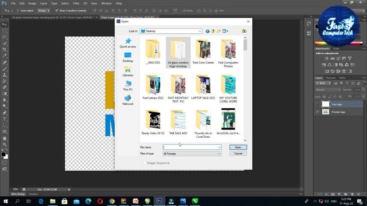Viewport: 367px width, 206px height.
Task: Switch to the Paths tab
Action: point(342,78)
